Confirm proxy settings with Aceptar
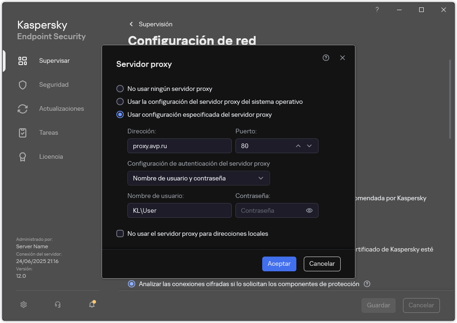Viewport: 457px width, 323px height. (279, 264)
